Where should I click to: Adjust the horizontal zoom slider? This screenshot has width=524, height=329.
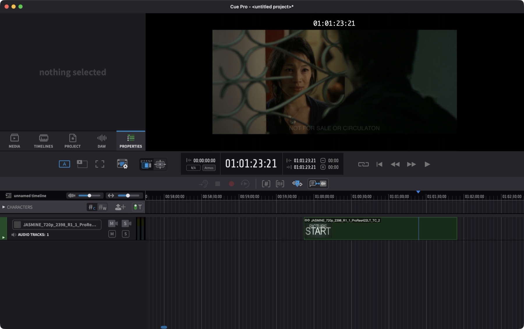click(x=128, y=196)
